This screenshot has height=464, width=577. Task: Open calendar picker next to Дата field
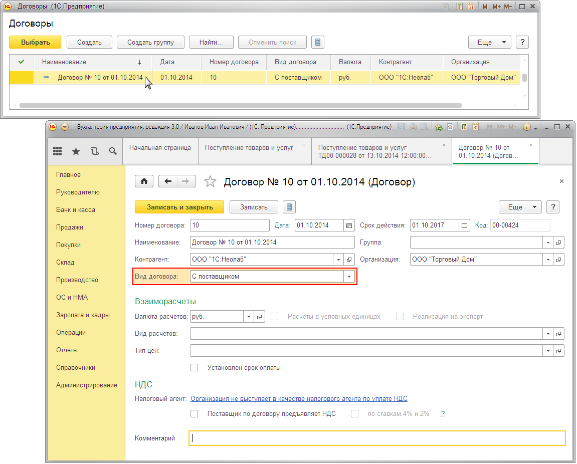(349, 225)
